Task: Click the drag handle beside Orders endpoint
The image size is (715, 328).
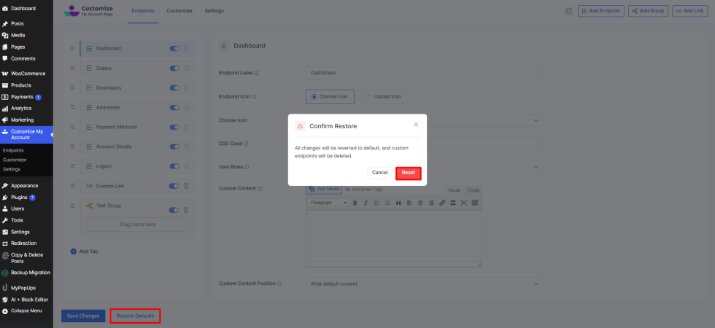Action: pos(72,68)
